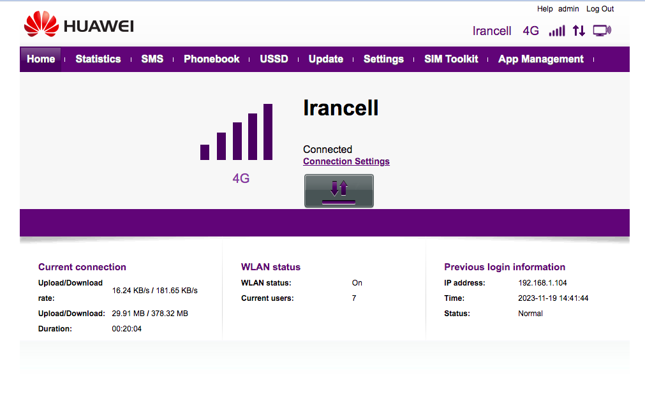Open SIM Toolkit
This screenshot has height=399, width=645.
click(451, 59)
